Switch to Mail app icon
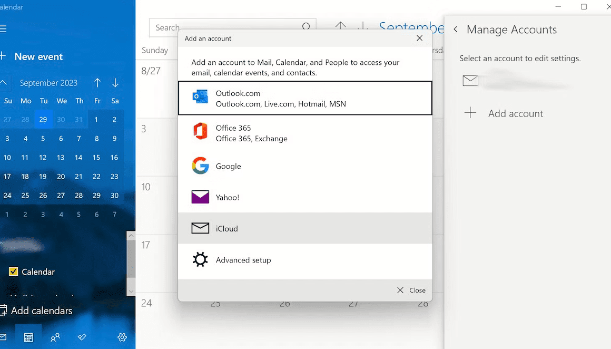The image size is (611, 349). point(3,337)
